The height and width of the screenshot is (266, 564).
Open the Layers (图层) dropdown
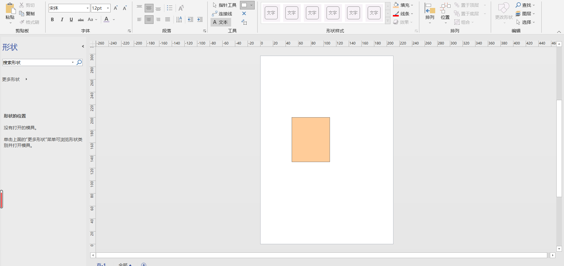click(525, 14)
